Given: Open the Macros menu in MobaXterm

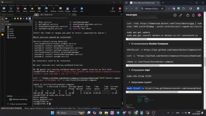Looking at the screenshot, I should click(51, 5).
